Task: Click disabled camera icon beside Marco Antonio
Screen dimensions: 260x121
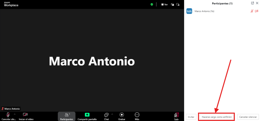Action: coord(256,11)
